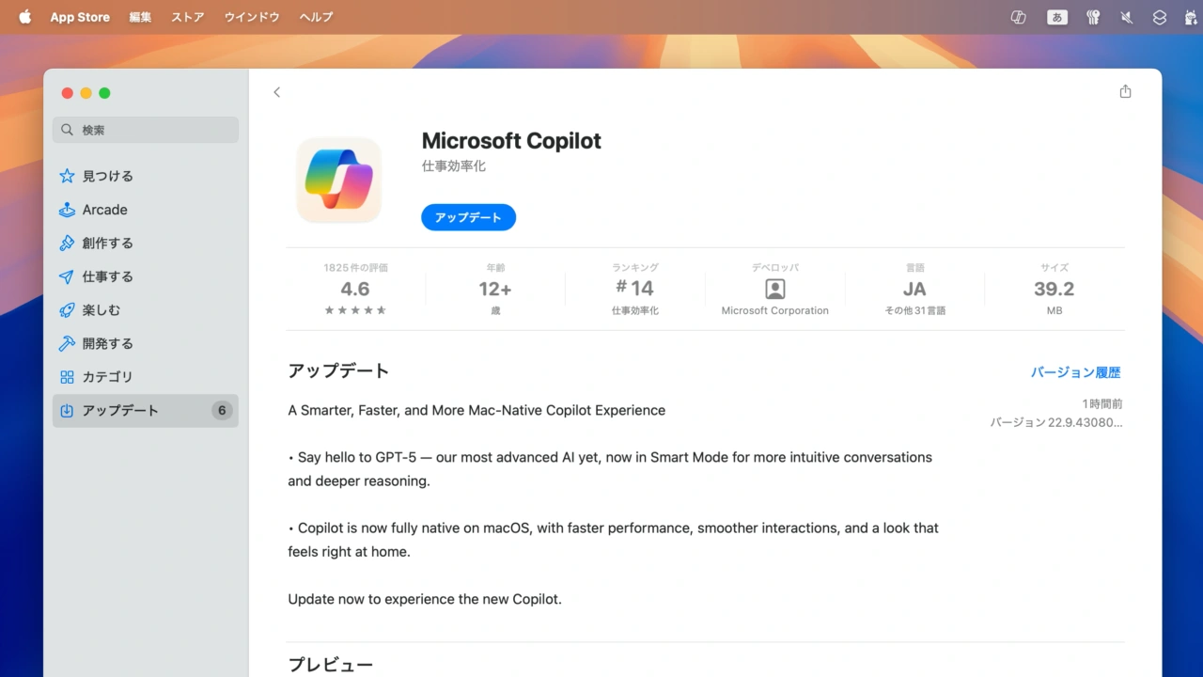Image resolution: width=1203 pixels, height=677 pixels.
Task: Open the 編集 (Edit) menu
Action: [140, 17]
